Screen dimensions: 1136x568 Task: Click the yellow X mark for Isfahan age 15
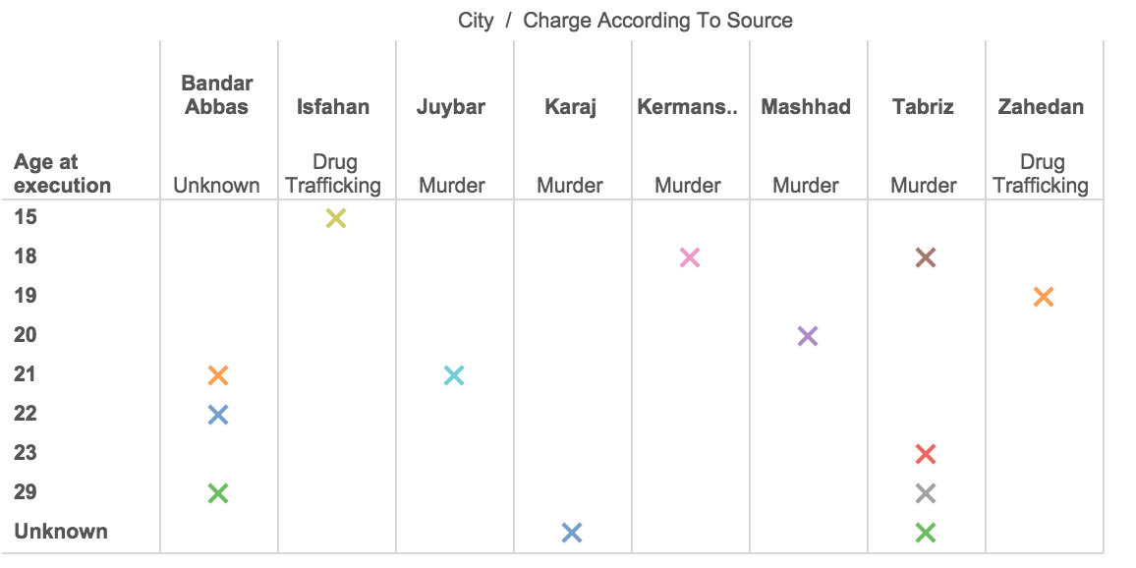click(336, 218)
